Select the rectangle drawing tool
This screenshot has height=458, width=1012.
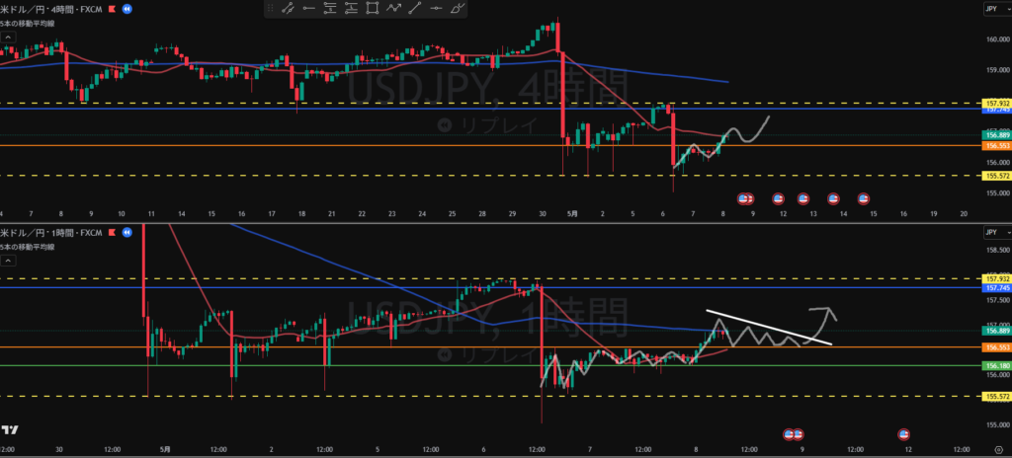373,8
